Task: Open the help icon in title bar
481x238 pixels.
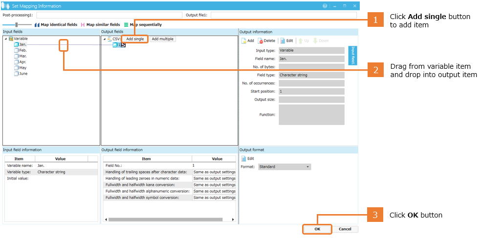Action: point(325,6)
